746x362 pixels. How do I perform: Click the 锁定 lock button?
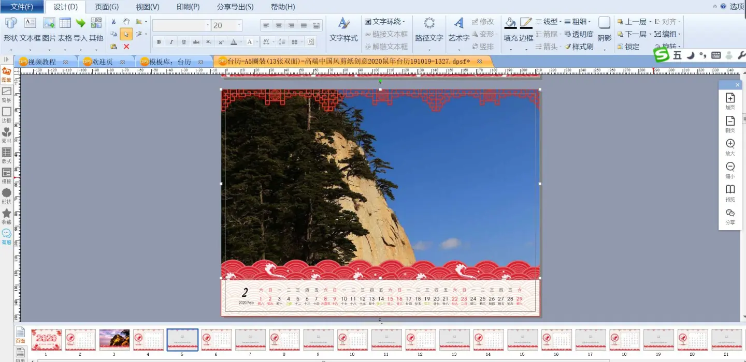point(628,47)
